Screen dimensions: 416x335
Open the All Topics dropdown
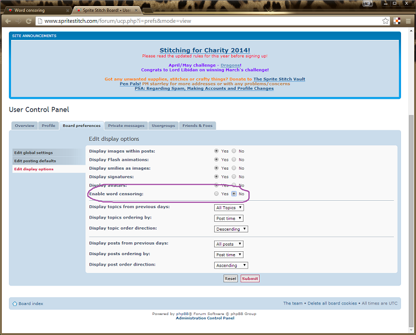229,207
